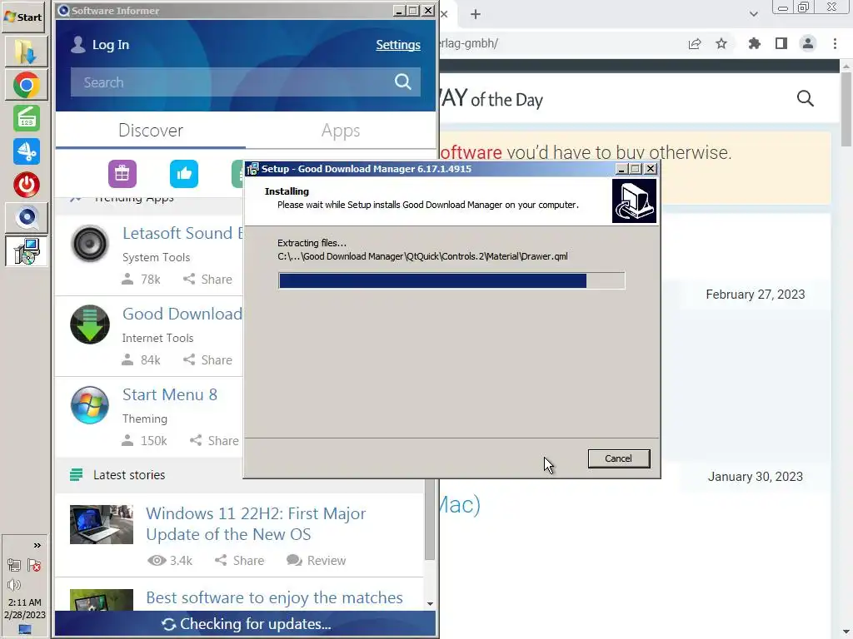Select the setup installer icon in the taskbar

(26, 251)
